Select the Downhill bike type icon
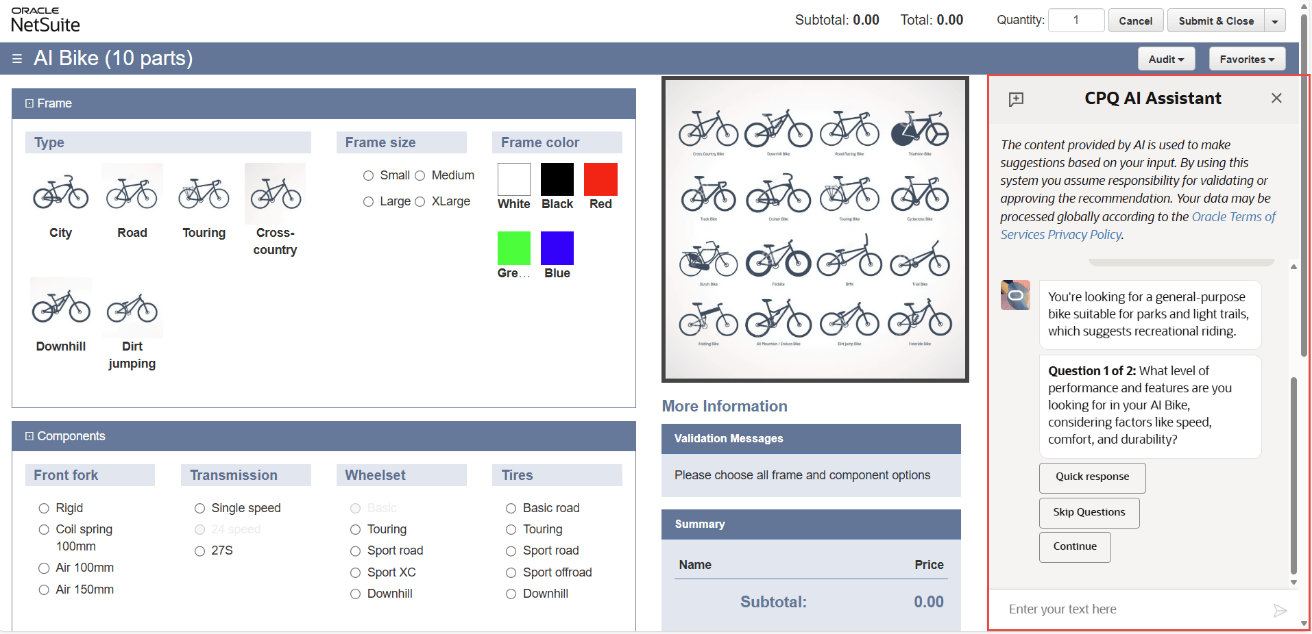Image resolution: width=1312 pixels, height=634 pixels. click(60, 307)
